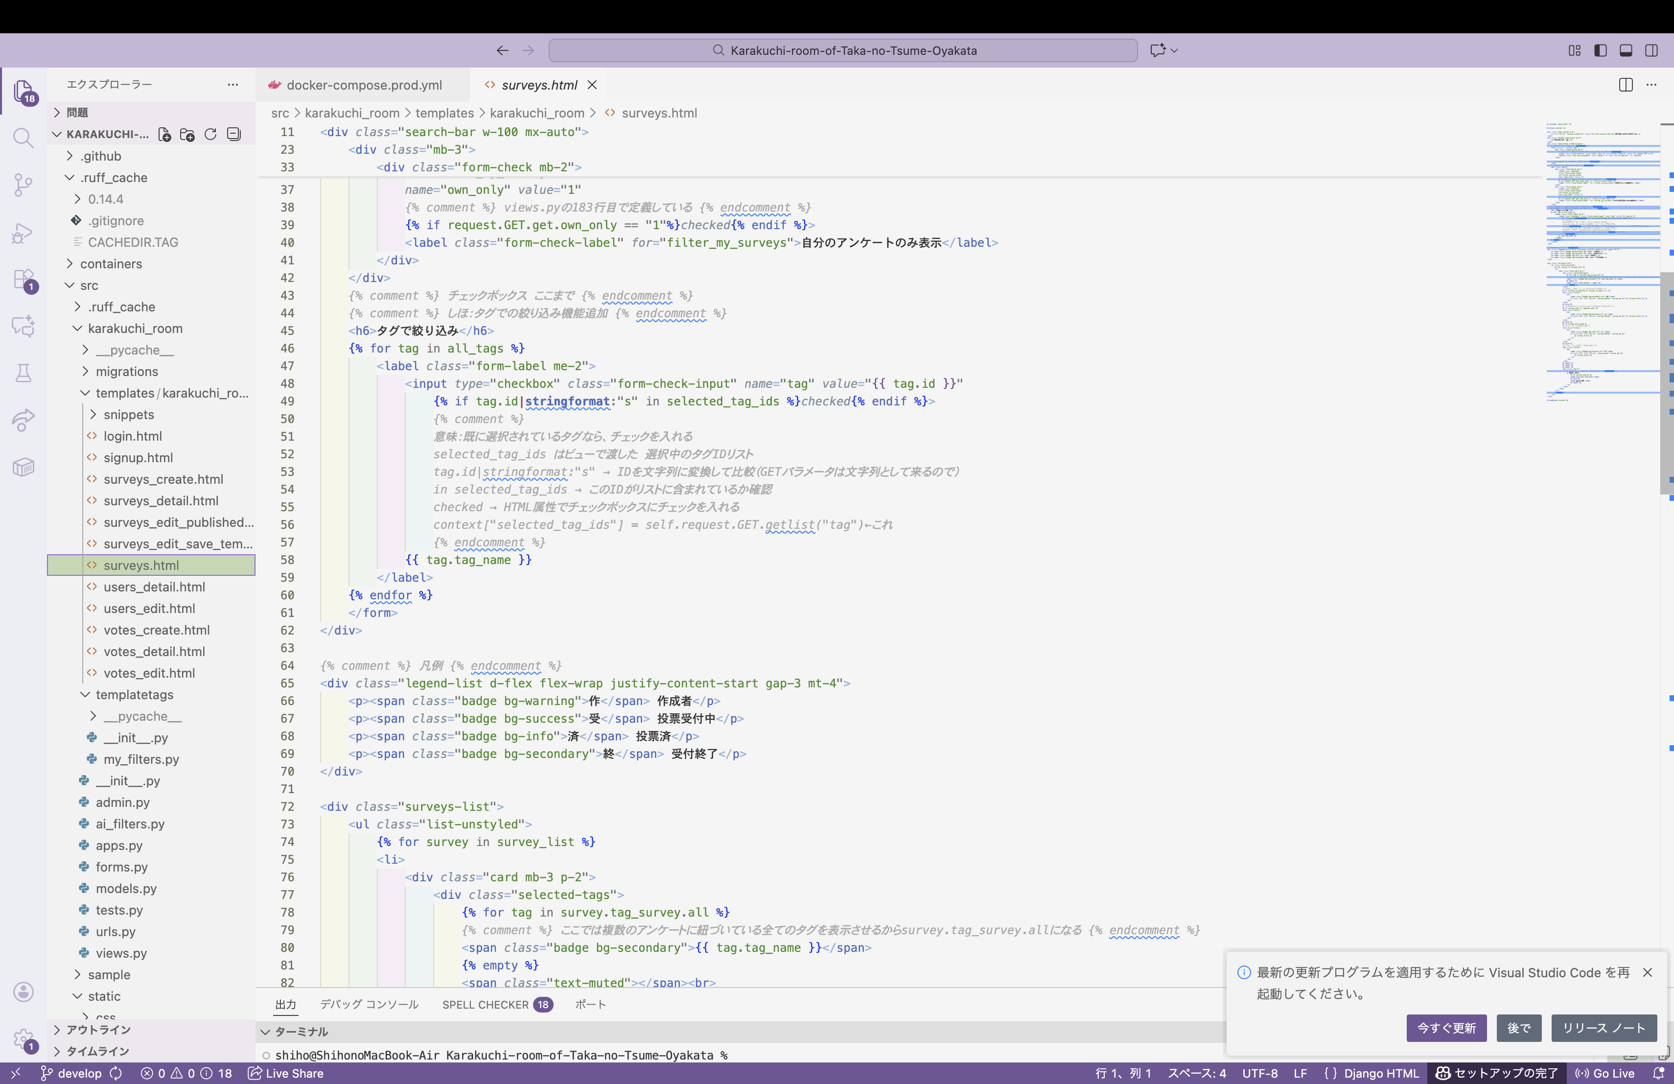Toggle bottom panel visibility
Screen dimensions: 1674x1084
pyautogui.click(x=1626, y=50)
